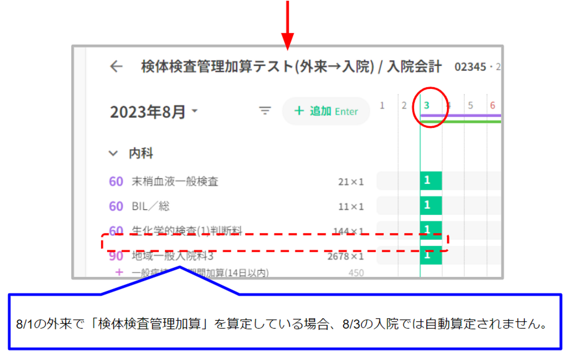Click the 追加 Enter button

(x=326, y=111)
